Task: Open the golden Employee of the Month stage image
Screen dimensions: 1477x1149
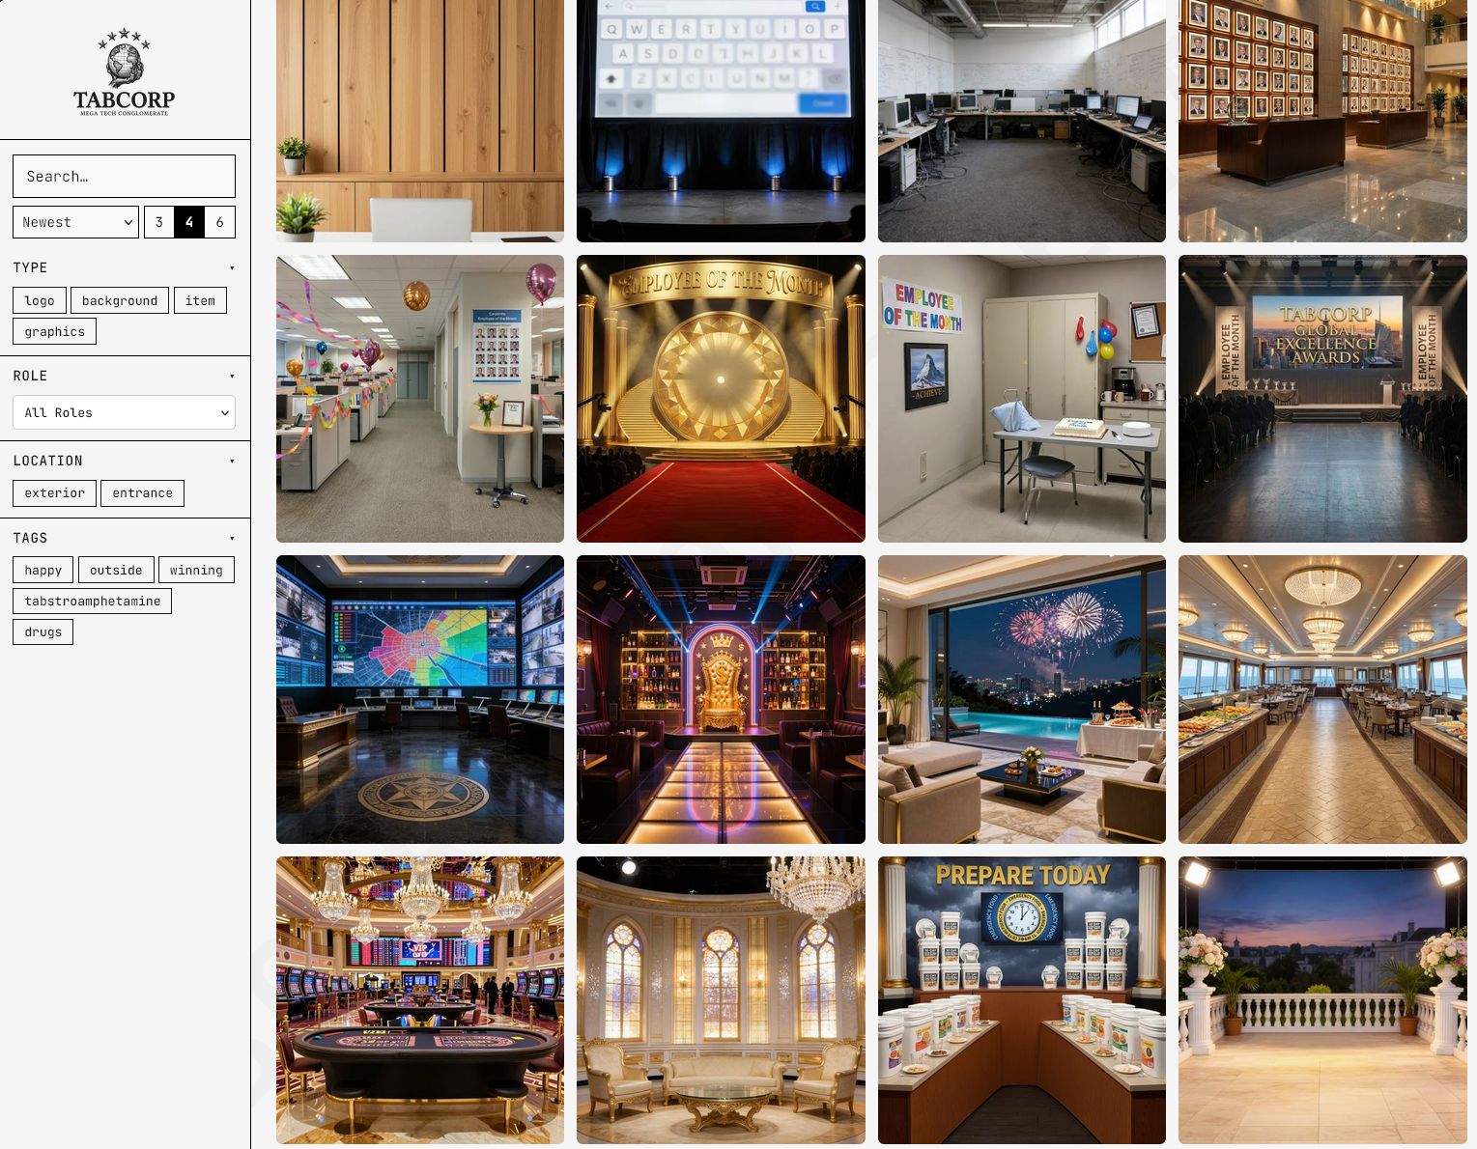Action: (x=721, y=399)
